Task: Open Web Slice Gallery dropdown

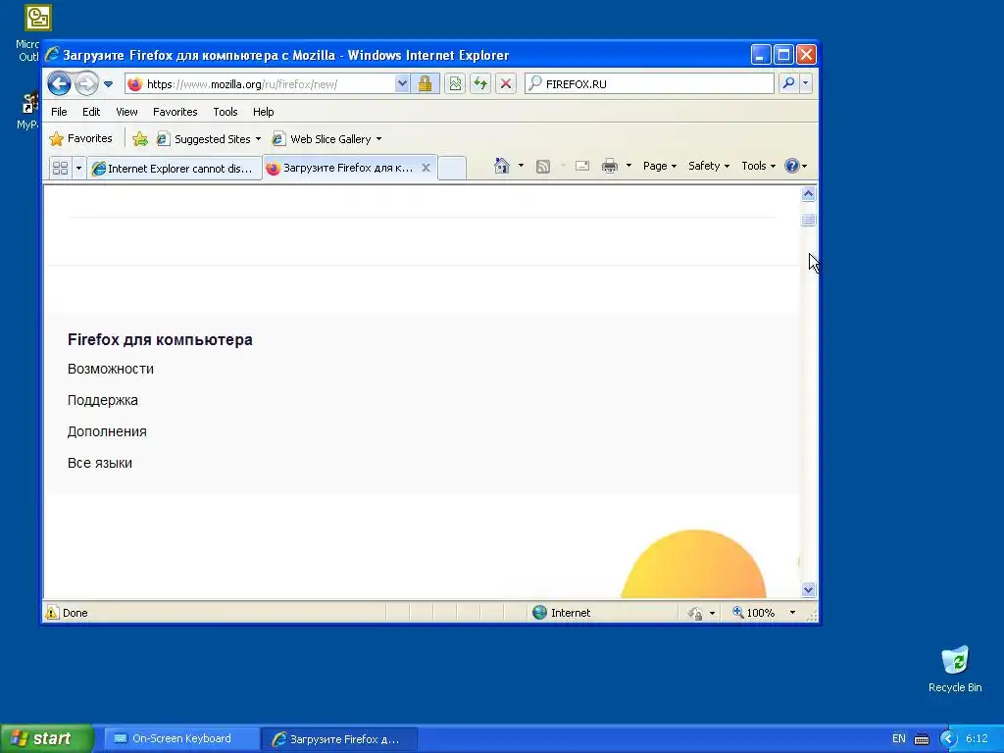Action: point(326,139)
